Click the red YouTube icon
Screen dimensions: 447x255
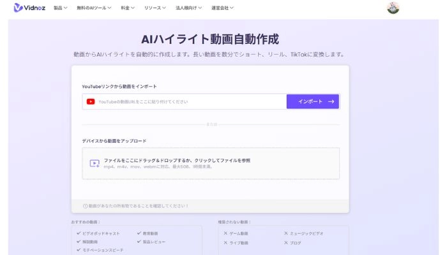click(x=91, y=101)
